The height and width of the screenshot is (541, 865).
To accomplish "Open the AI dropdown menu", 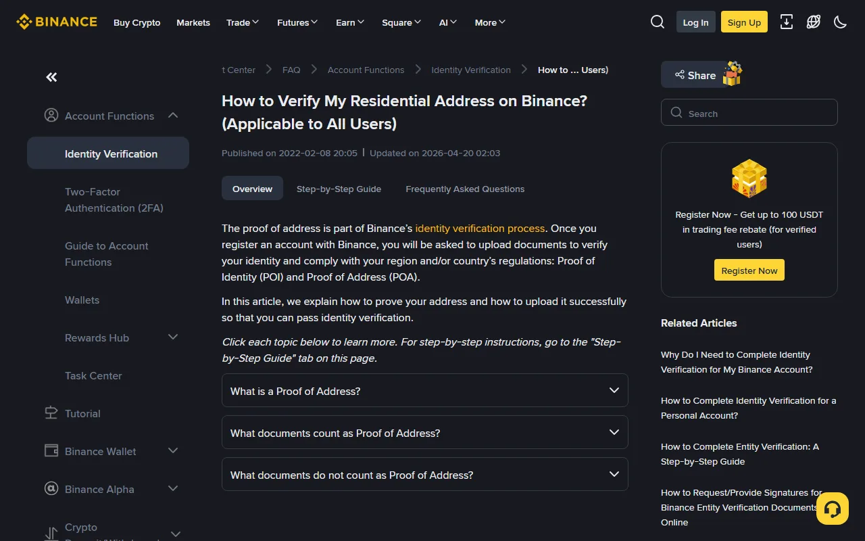I will click(448, 22).
